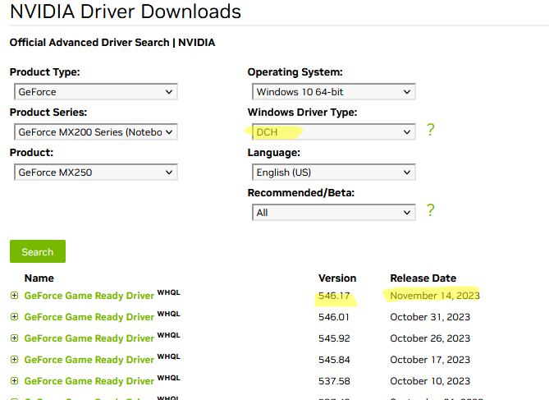Expand the driver row for version 537.58

[14, 381]
